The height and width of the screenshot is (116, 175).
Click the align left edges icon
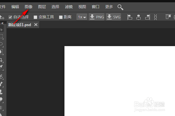point(129,17)
